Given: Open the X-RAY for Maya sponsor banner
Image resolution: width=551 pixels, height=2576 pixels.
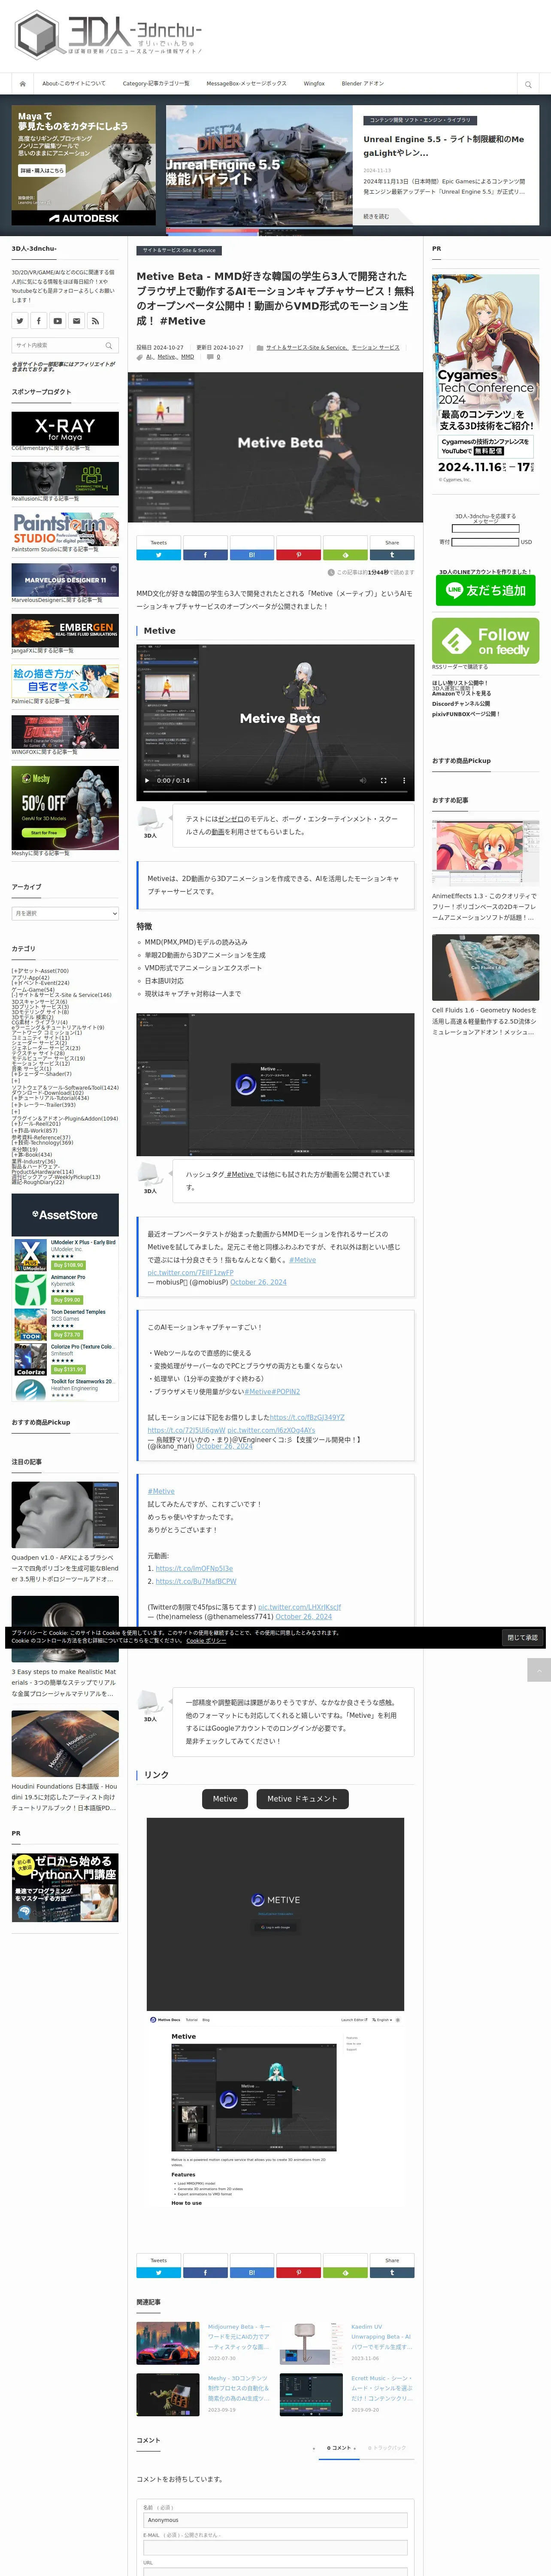Looking at the screenshot, I should pyautogui.click(x=65, y=428).
